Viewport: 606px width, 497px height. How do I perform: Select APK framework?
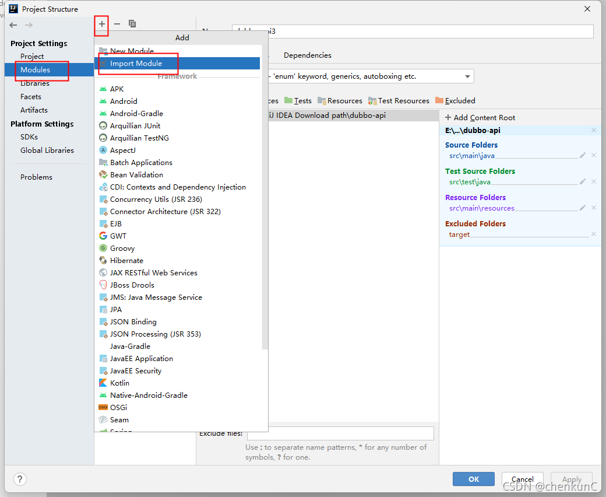pyautogui.click(x=177, y=89)
